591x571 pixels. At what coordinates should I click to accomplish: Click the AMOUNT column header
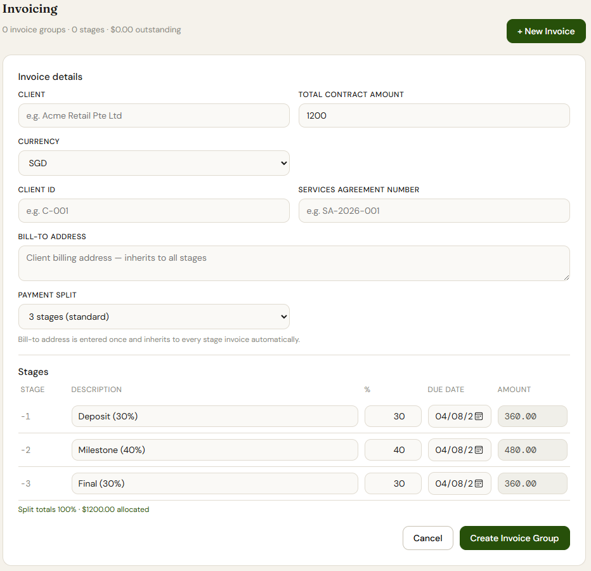514,390
